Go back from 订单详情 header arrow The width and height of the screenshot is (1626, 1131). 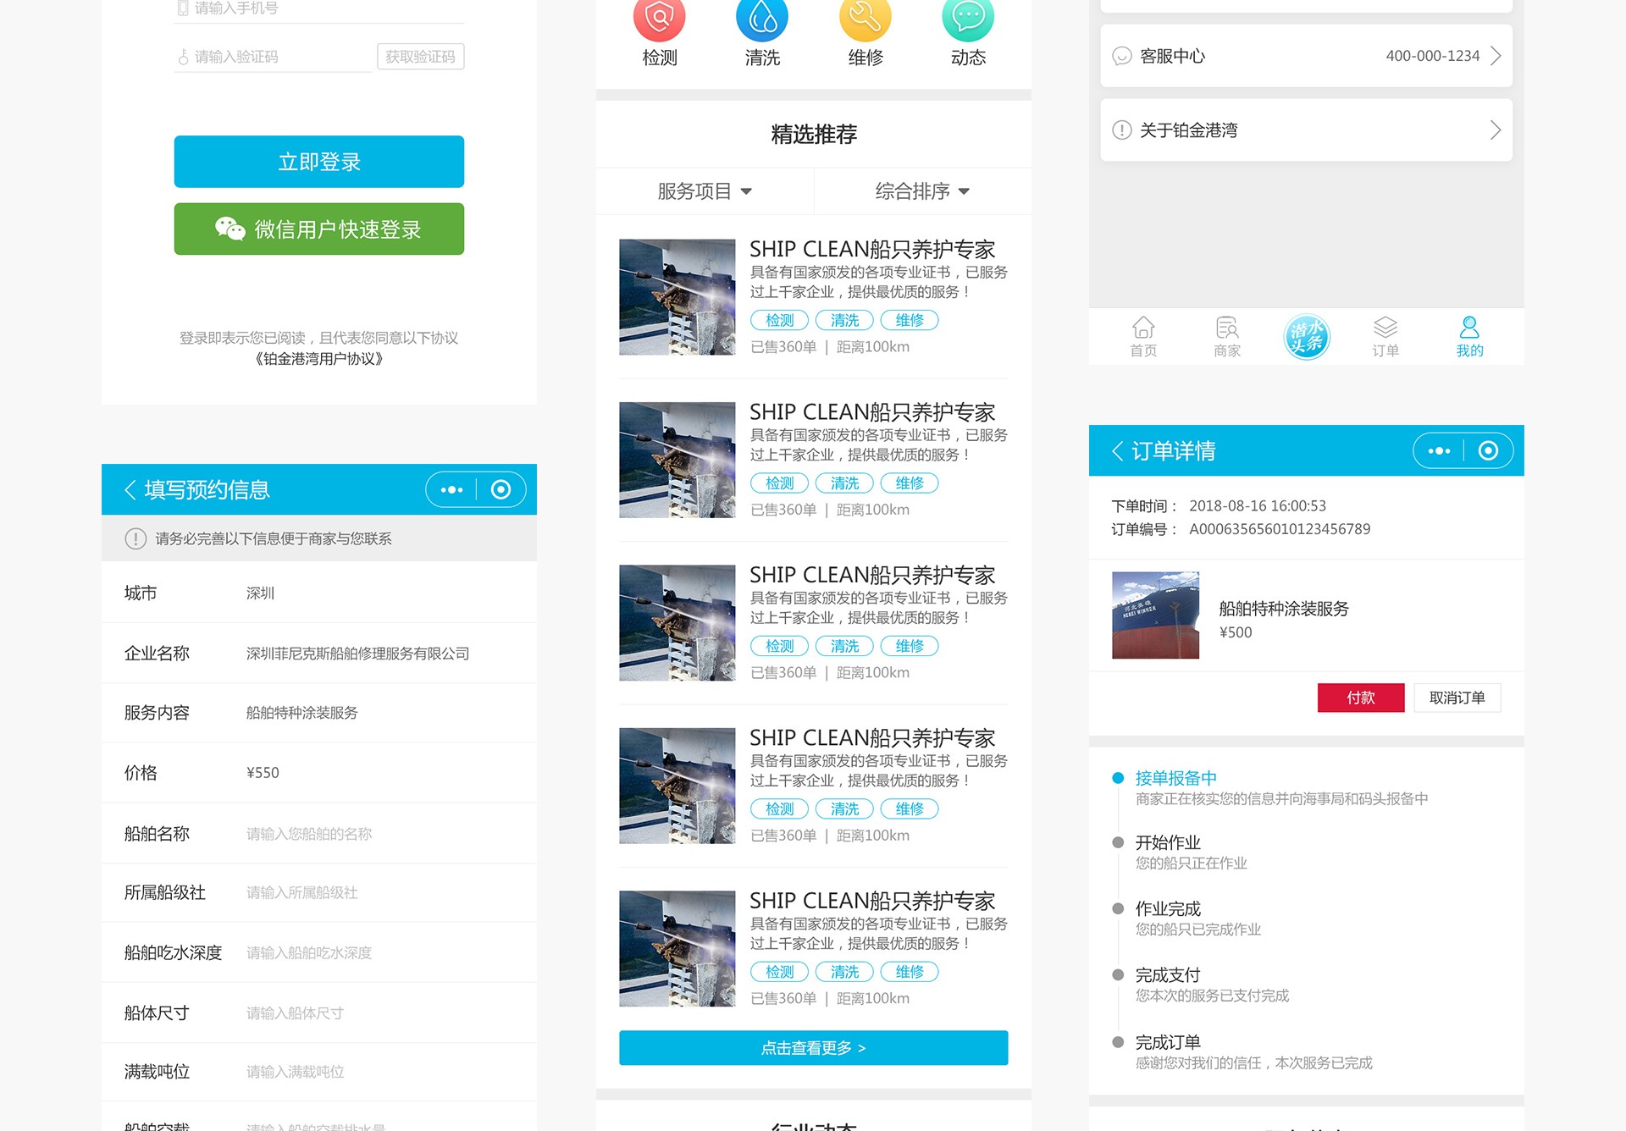point(1118,451)
